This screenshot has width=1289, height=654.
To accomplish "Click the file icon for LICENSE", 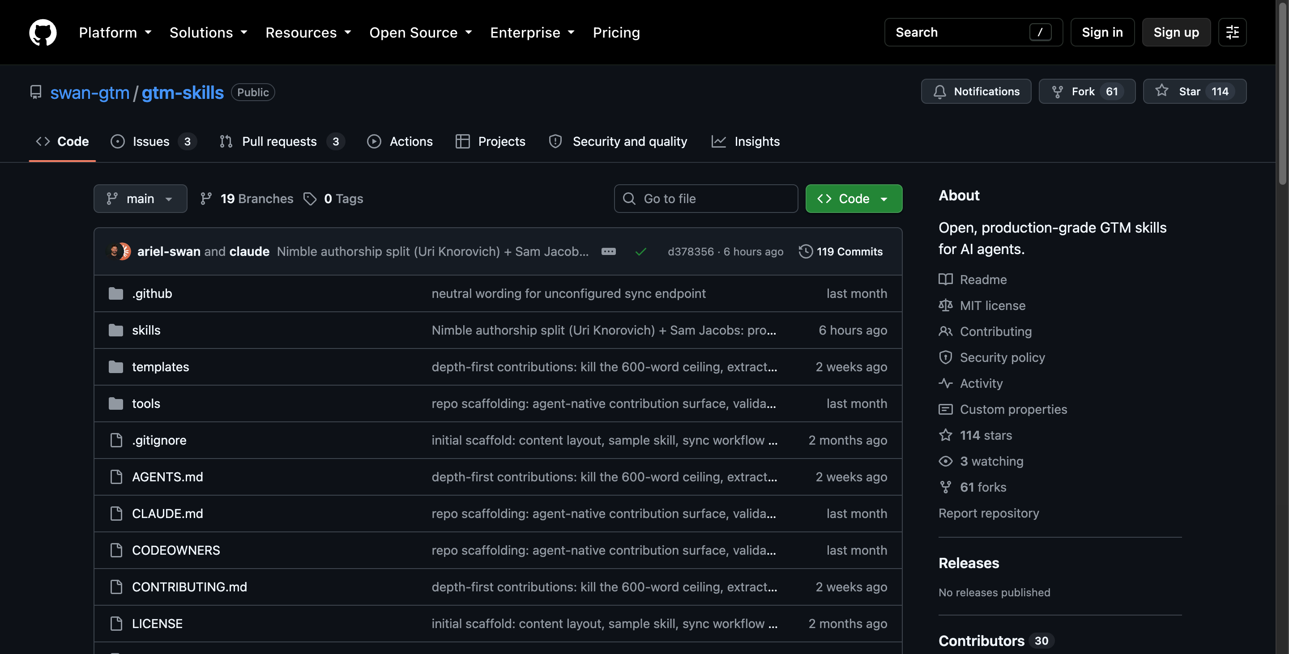I will (x=116, y=624).
